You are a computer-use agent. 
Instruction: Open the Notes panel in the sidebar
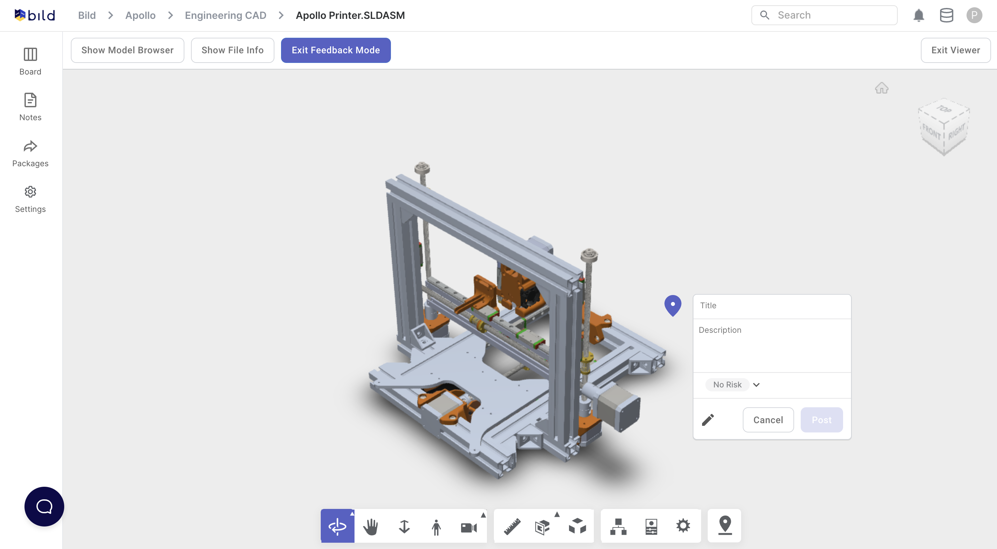(x=30, y=107)
